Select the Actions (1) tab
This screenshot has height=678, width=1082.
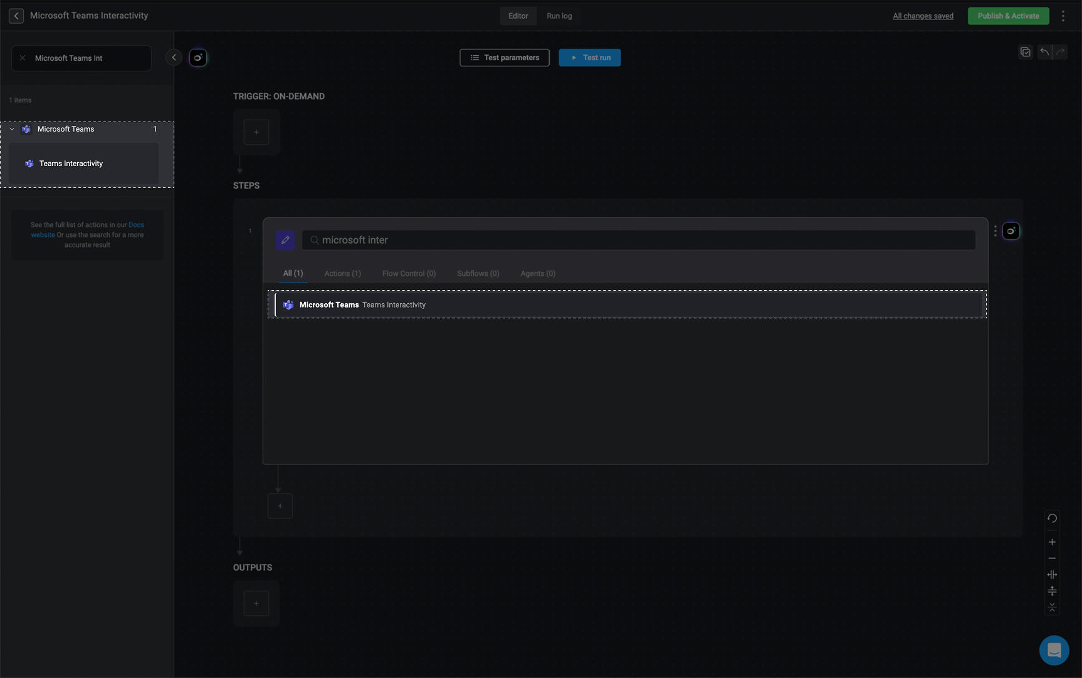pos(342,274)
